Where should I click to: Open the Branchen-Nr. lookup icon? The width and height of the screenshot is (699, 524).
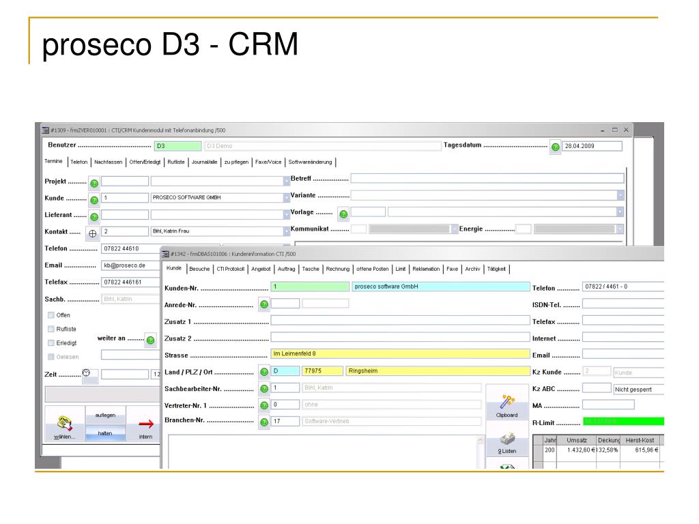(264, 422)
